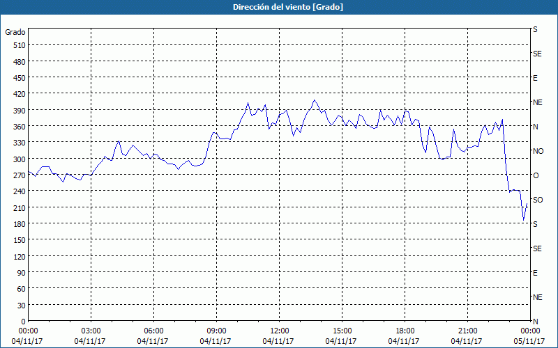Select the 120 degree axis label
558x348 pixels.
pyautogui.click(x=20, y=256)
